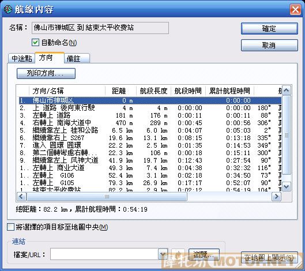Screen dimensions: 305x271
Task: Select row 左轉上 道路
Action: tap(150, 115)
